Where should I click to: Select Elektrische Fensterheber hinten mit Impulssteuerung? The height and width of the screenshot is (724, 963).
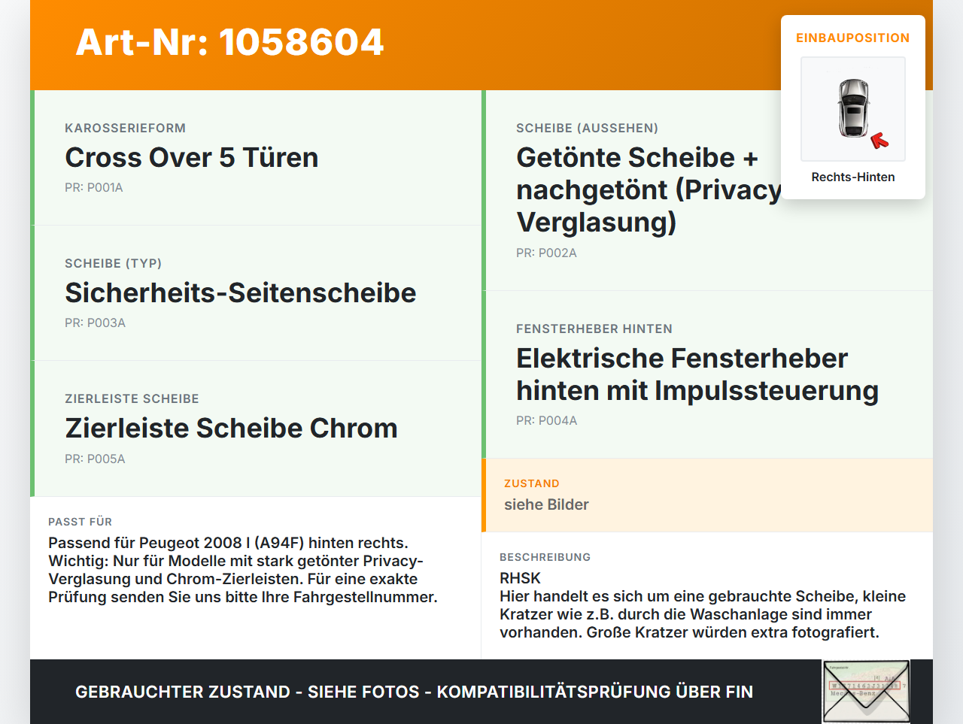(x=707, y=374)
